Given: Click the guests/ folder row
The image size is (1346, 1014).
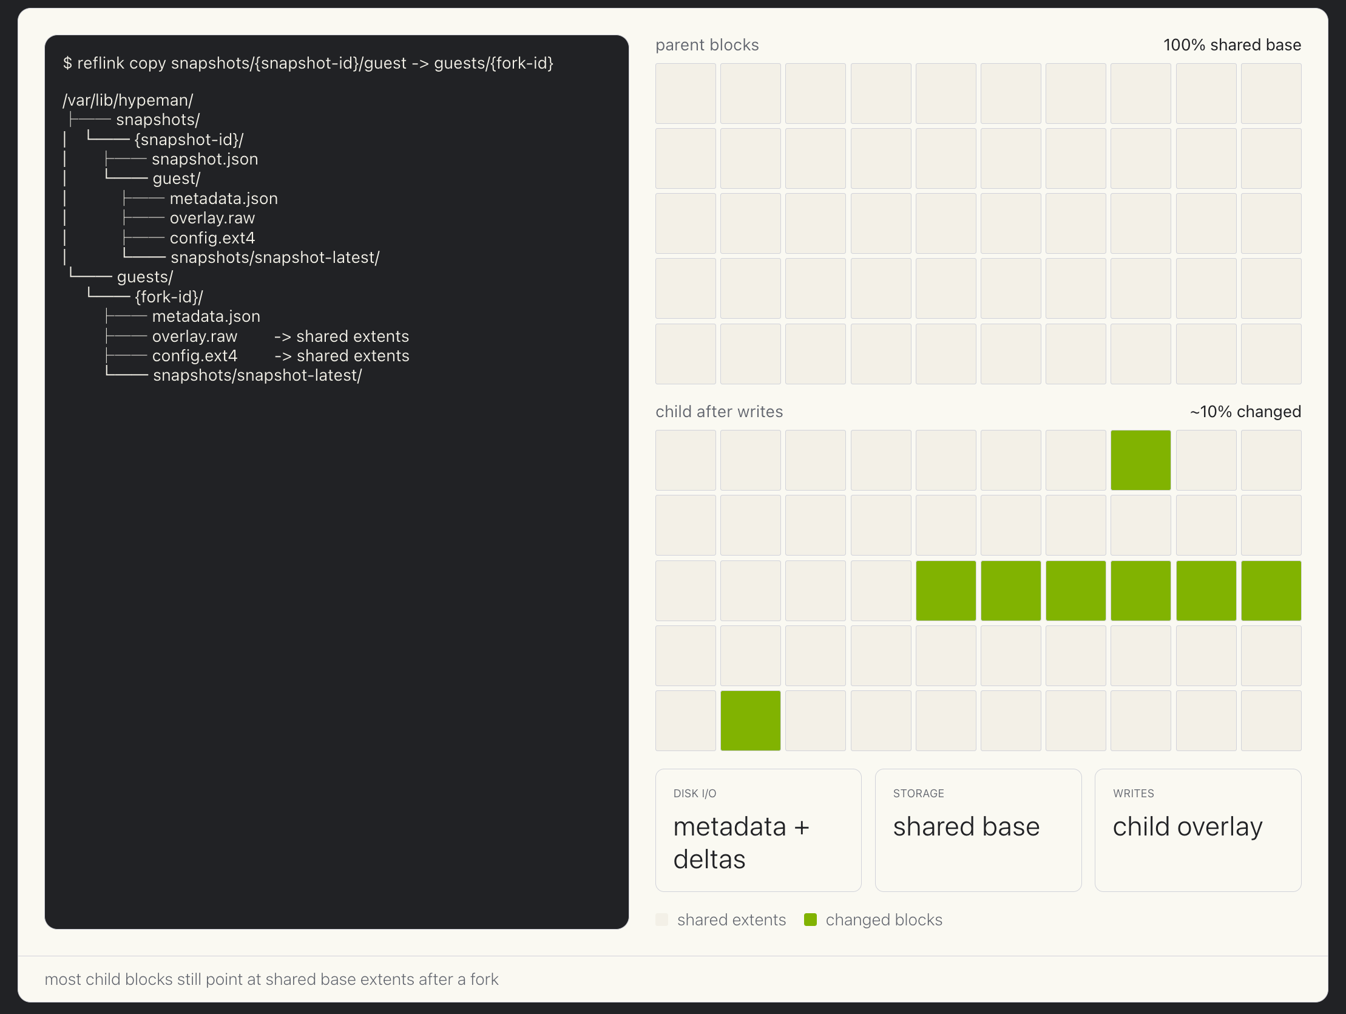Looking at the screenshot, I should pyautogui.click(x=145, y=277).
